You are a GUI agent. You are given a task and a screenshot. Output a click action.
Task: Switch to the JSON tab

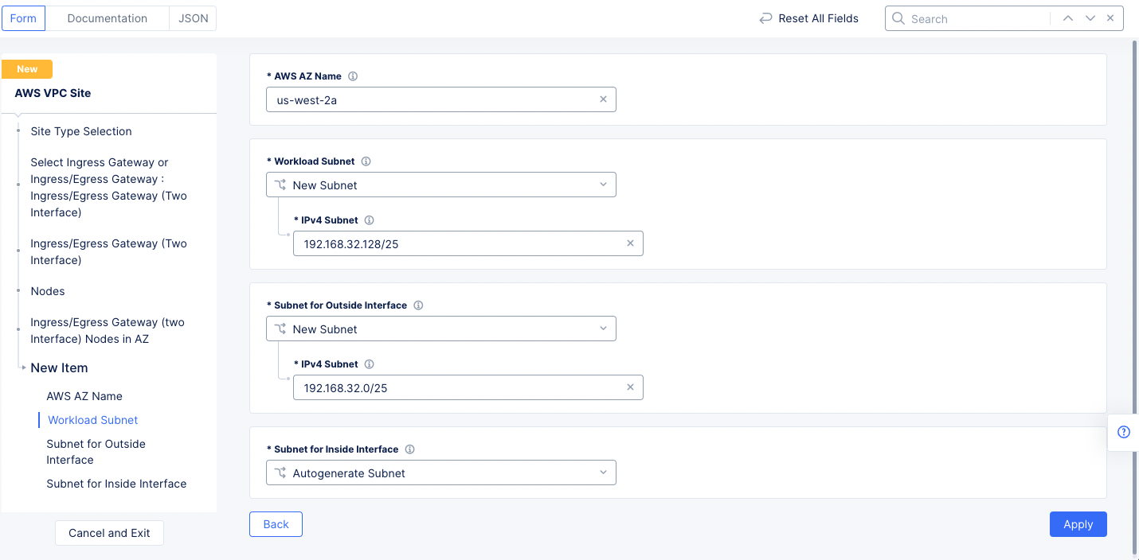[x=192, y=17]
